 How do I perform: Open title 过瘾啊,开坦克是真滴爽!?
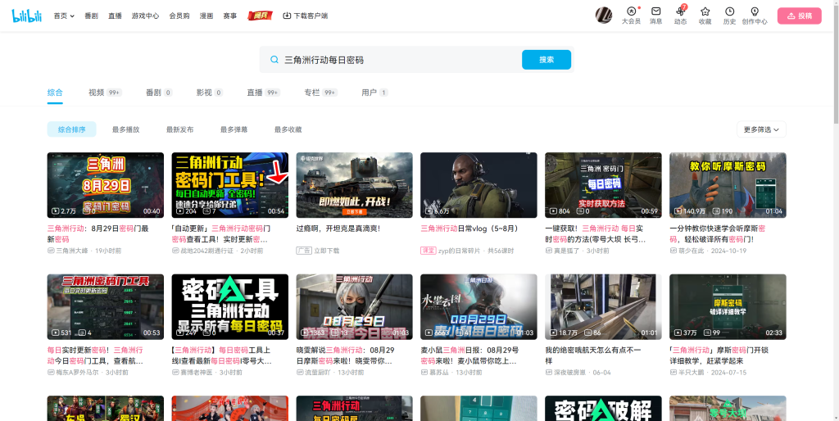coord(338,229)
